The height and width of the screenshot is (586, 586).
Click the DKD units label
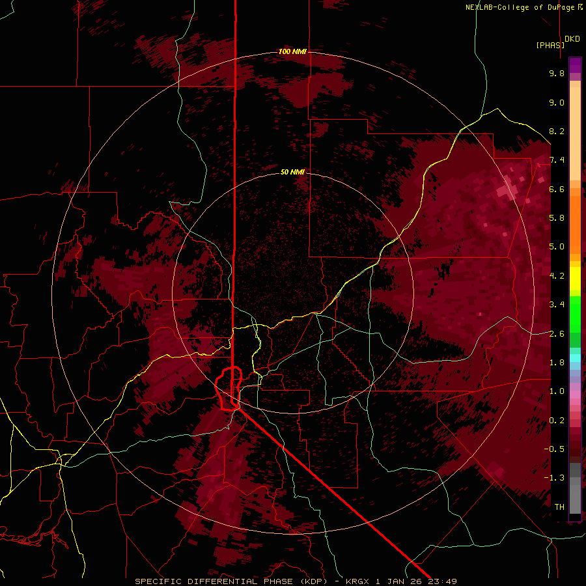click(572, 39)
